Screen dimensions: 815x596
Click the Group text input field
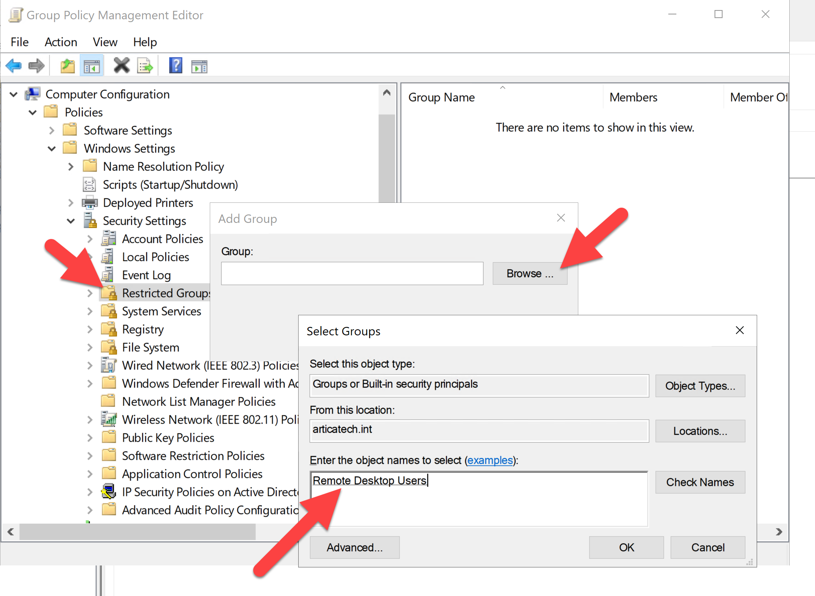[x=352, y=274]
